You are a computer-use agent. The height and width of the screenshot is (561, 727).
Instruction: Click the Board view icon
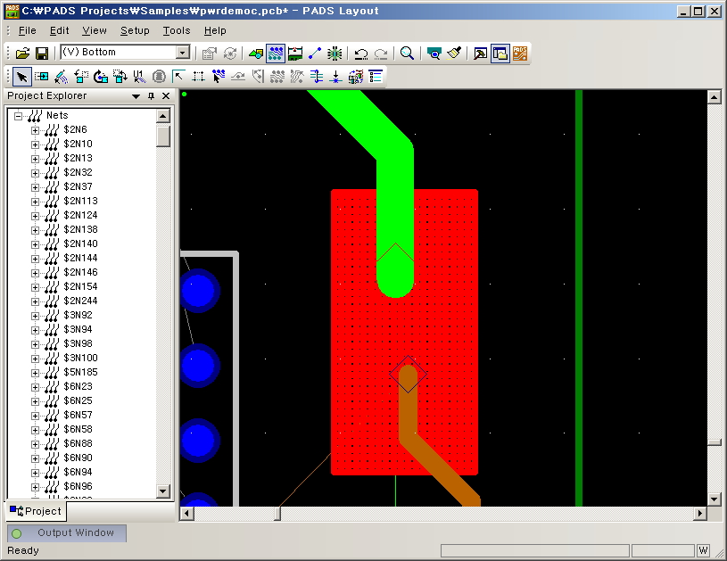[434, 54]
